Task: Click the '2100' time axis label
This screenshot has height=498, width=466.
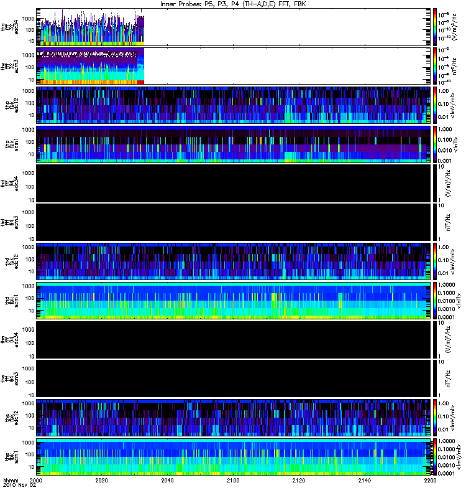Action: 233,481
